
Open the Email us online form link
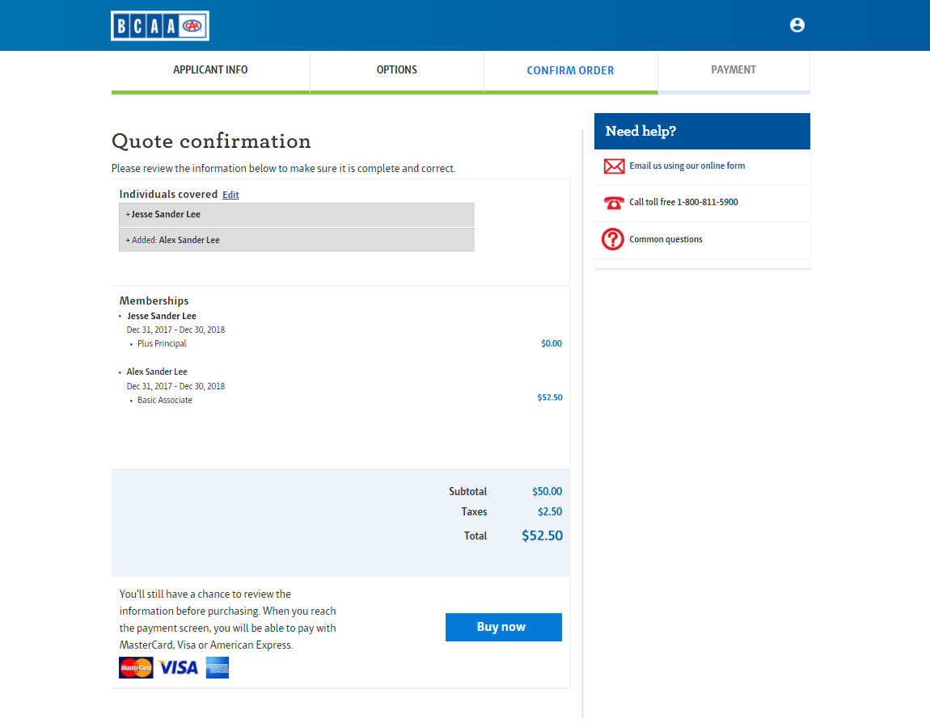pos(687,166)
